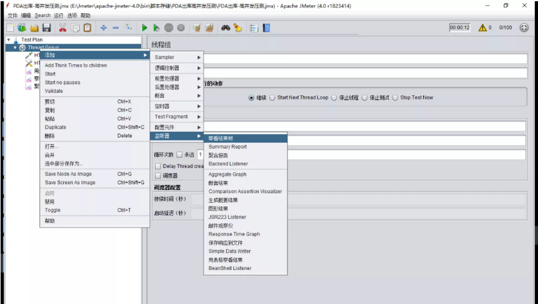The width and height of the screenshot is (538, 304).
Task: Expand the Test Fragment submenu
Action: [x=177, y=117]
